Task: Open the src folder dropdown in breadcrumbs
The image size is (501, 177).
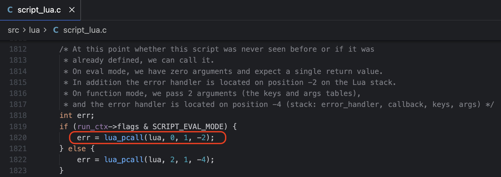Action: click(14, 30)
